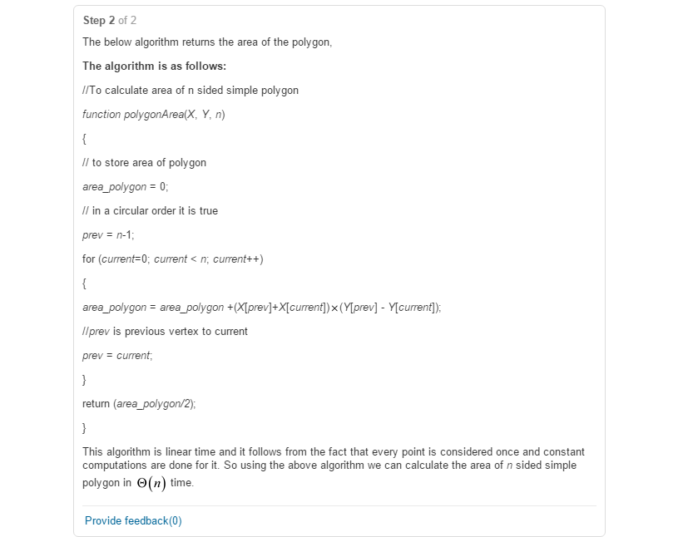
Task: Click the "//To calculate area" comment line
Action: (x=191, y=91)
